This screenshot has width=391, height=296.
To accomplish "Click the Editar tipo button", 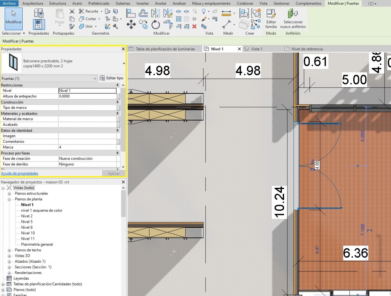I will (111, 78).
